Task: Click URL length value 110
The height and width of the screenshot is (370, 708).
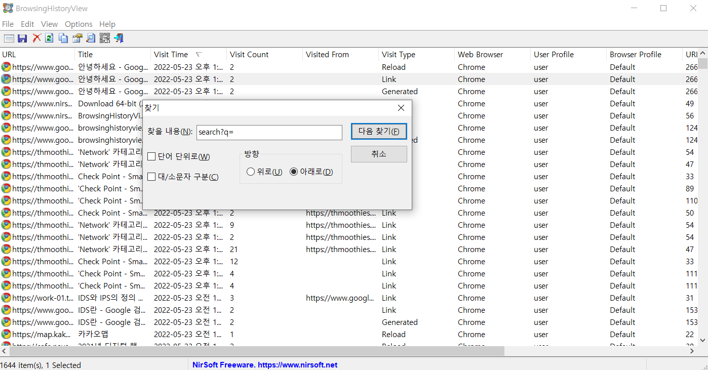Action: (692, 200)
